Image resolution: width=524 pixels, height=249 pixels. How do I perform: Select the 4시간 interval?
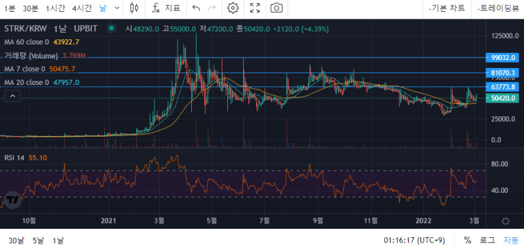pos(82,8)
